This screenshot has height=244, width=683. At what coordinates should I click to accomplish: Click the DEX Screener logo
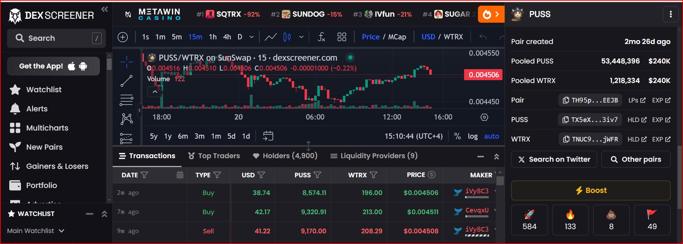tap(52, 16)
